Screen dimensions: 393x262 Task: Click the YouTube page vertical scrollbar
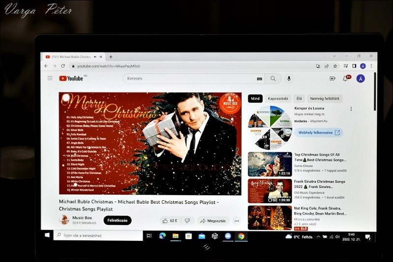pyautogui.click(x=375, y=91)
